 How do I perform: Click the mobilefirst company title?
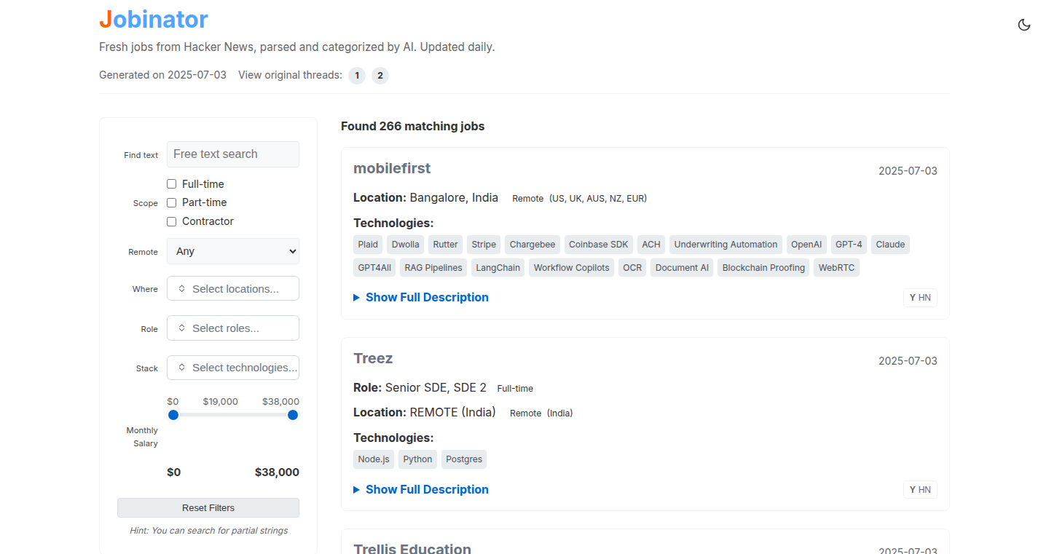pos(392,168)
